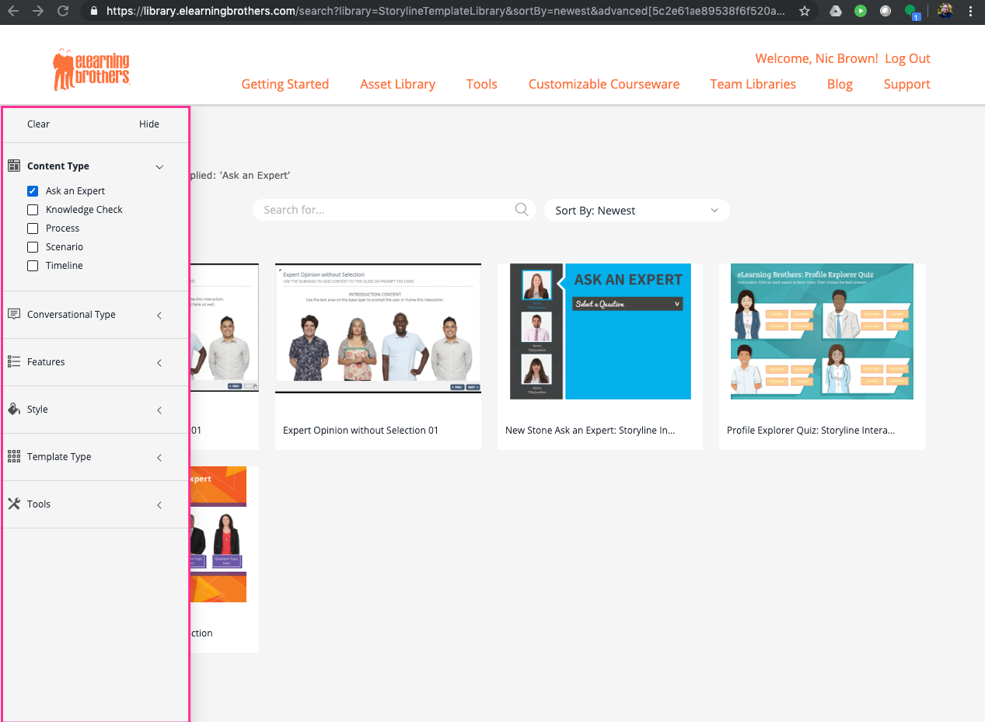Bookmark page with the star icon
The width and height of the screenshot is (985, 722).
pyautogui.click(x=805, y=11)
